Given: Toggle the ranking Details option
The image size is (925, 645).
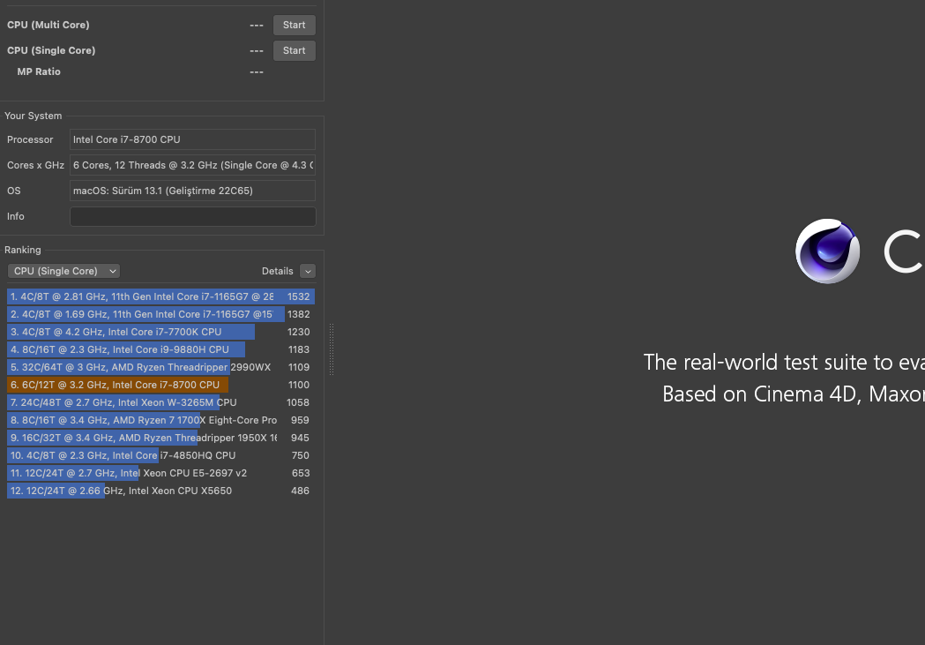Looking at the screenshot, I should point(307,272).
